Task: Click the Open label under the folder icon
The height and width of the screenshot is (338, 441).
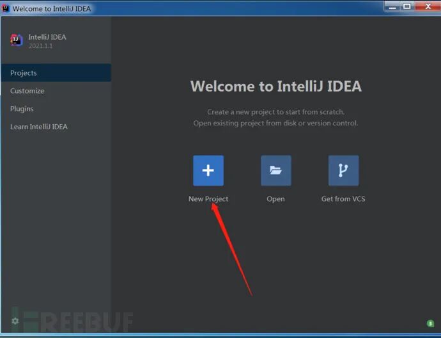Action: 275,199
